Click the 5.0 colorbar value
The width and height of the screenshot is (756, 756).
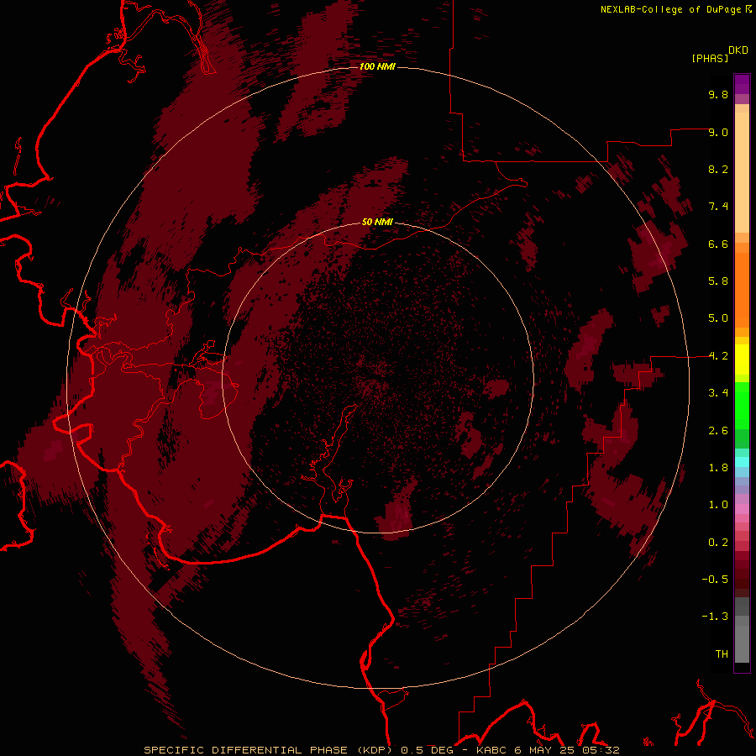718,318
